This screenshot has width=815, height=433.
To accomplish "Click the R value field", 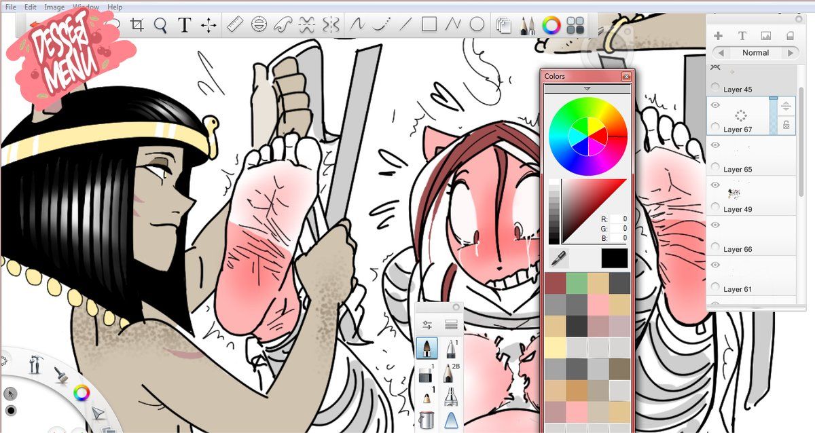I will coord(617,219).
